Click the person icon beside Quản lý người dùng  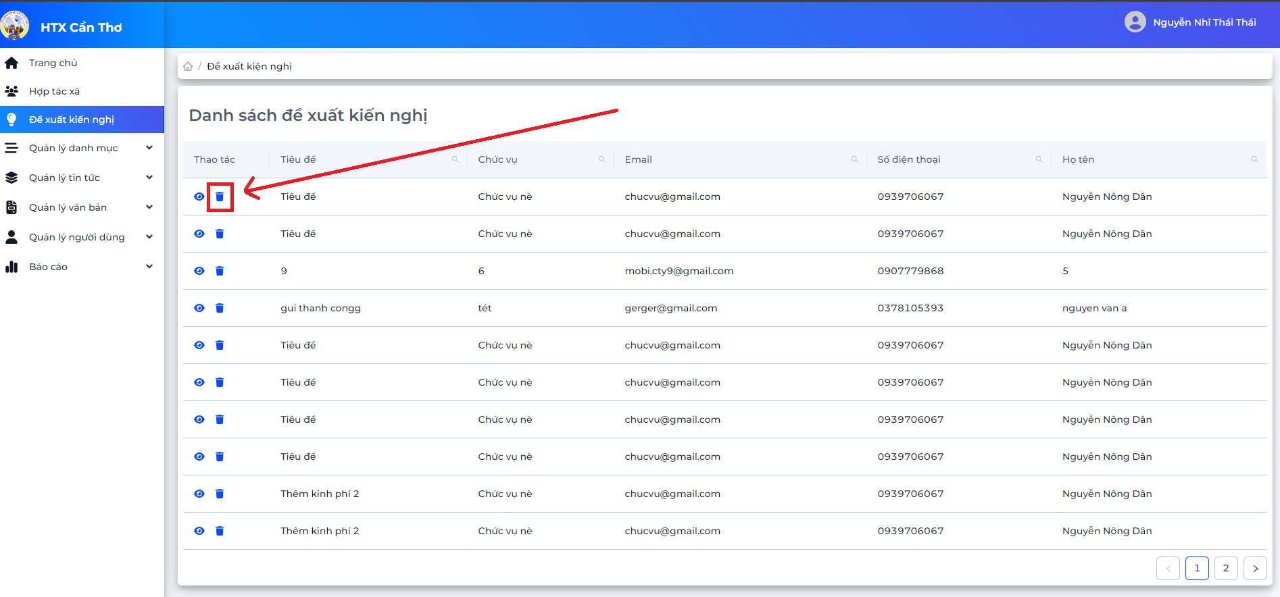(x=11, y=237)
